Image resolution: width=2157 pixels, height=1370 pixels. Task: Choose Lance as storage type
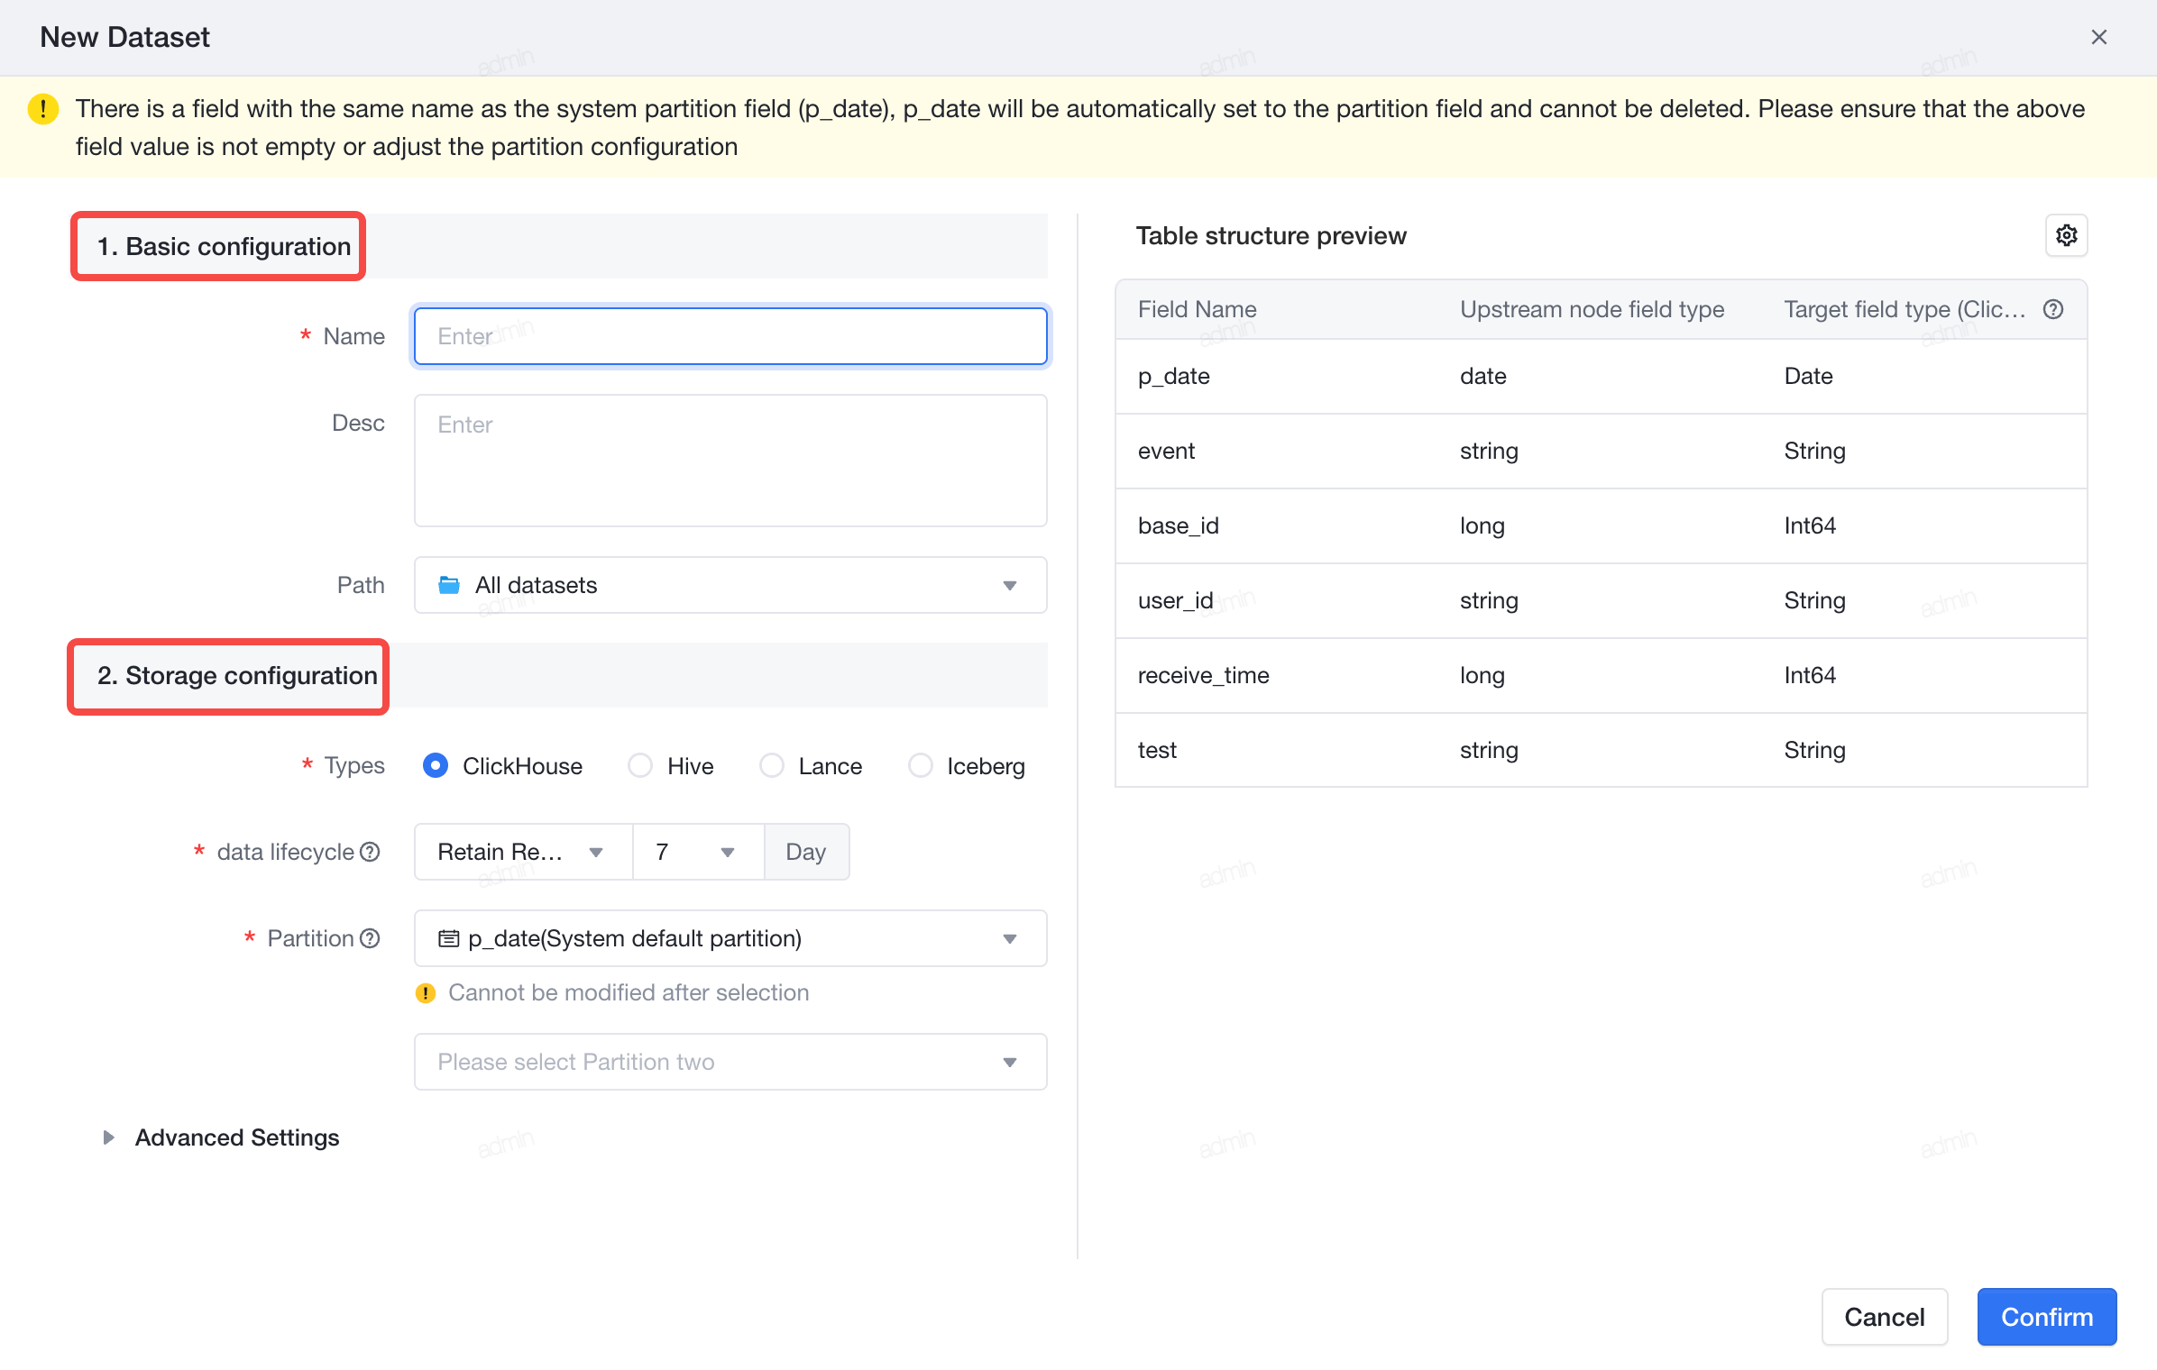pyautogui.click(x=811, y=765)
